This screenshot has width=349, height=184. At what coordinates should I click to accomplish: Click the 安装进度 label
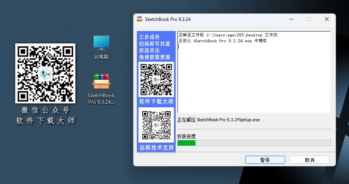coord(186,136)
